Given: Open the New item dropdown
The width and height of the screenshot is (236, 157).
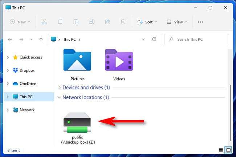Looking at the screenshot, I should tap(20, 22).
